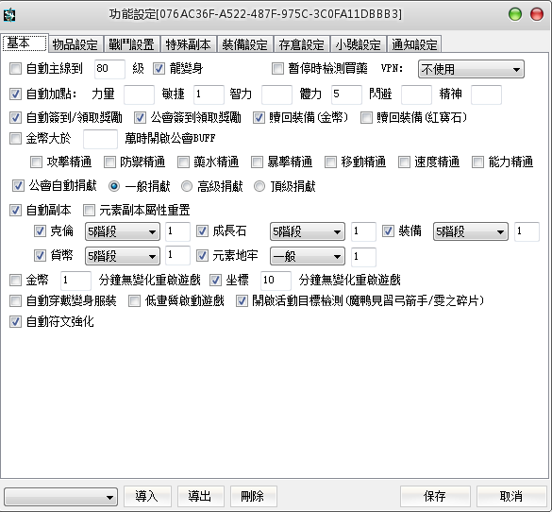Toggle 贖回裝備(紅寶石) checkbox

[366, 118]
